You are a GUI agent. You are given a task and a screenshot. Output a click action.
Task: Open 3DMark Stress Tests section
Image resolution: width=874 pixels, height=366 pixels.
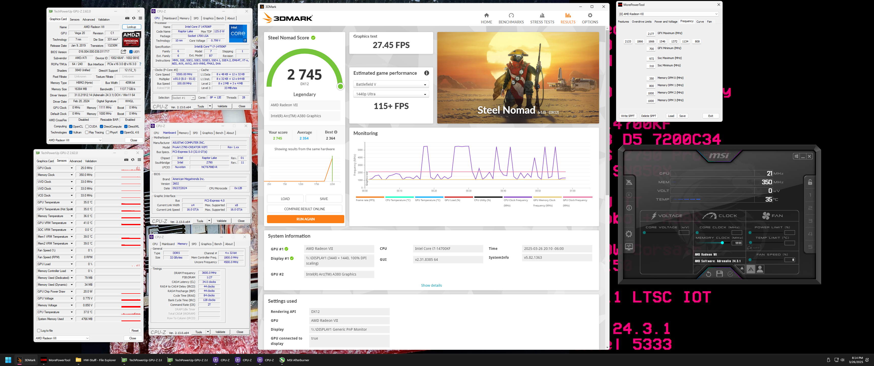542,18
